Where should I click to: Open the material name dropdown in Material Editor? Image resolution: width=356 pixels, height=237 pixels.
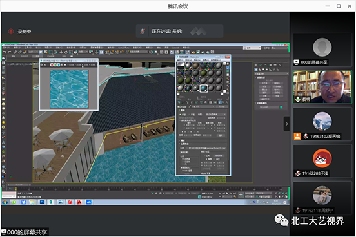pos(203,106)
